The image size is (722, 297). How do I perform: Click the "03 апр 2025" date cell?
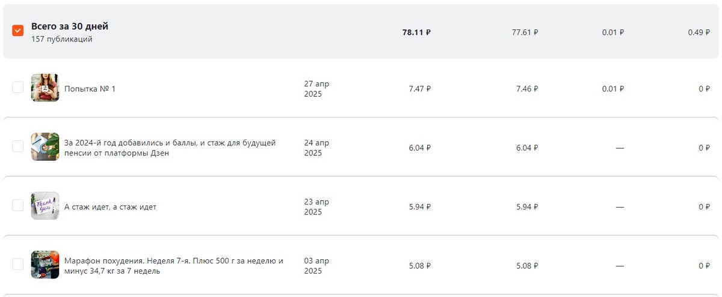(x=316, y=266)
